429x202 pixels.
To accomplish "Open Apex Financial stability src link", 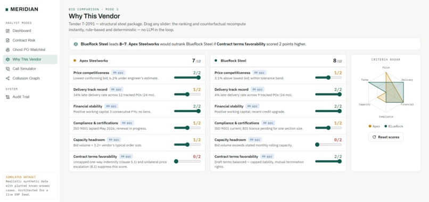I will coord(111,106).
